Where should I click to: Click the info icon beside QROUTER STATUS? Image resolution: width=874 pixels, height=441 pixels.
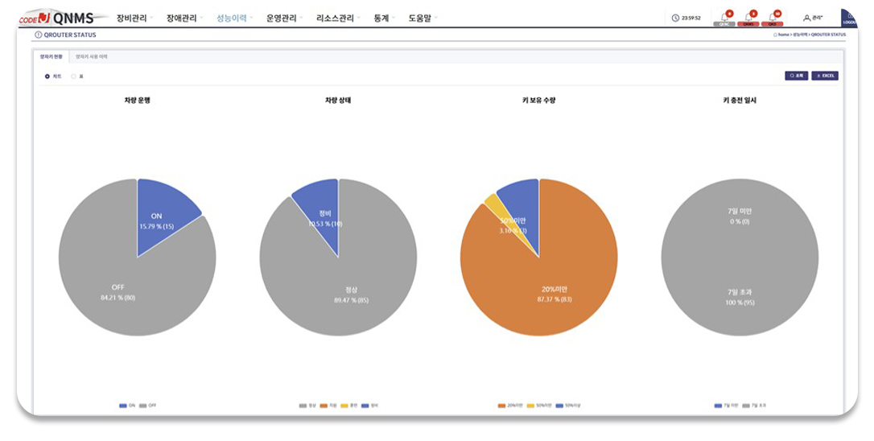tap(38, 35)
